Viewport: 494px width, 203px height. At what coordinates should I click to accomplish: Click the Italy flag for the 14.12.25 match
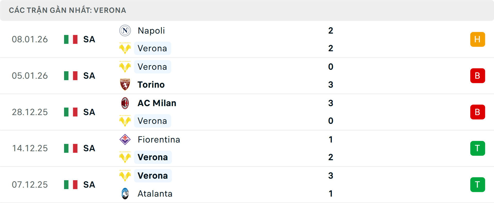(71, 148)
